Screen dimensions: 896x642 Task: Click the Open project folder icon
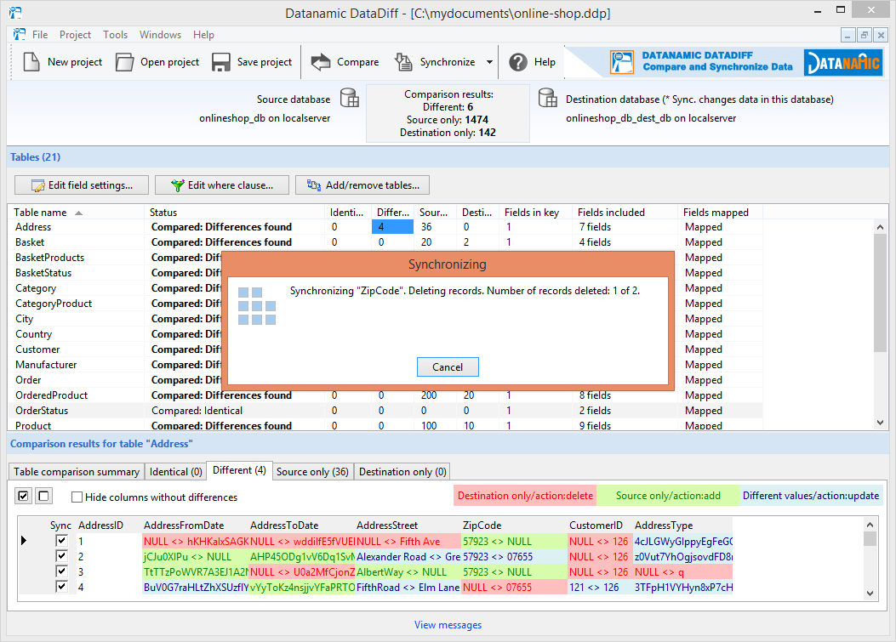124,62
